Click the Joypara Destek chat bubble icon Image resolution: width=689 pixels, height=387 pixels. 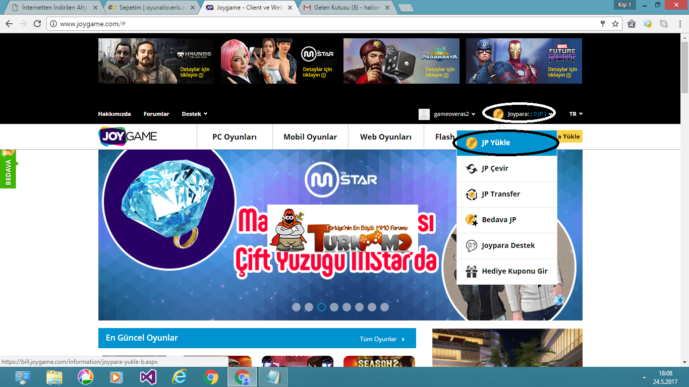tap(472, 245)
